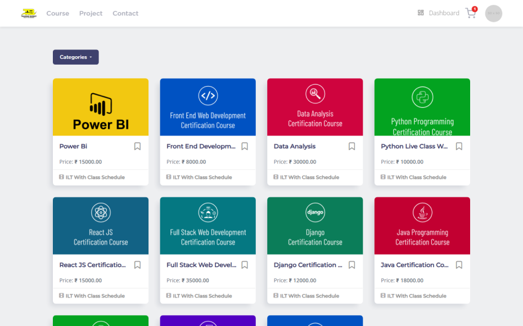Click the price ₹ 10000.00
The width and height of the screenshot is (523, 326).
point(409,162)
